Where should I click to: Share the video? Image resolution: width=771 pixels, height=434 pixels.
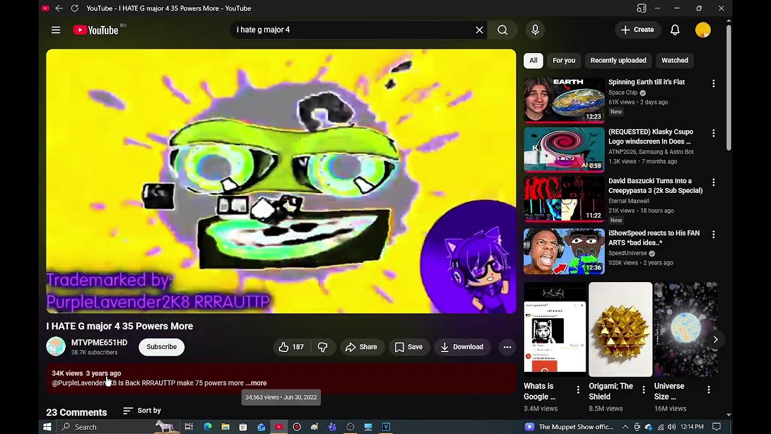(x=361, y=347)
